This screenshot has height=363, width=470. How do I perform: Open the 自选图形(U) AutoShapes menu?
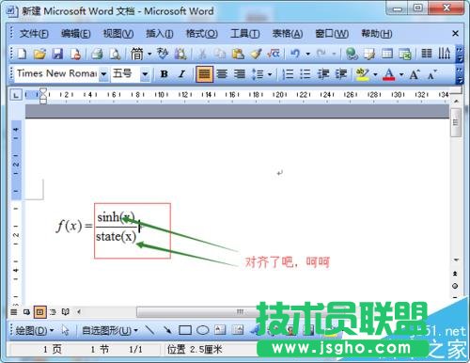(x=110, y=330)
